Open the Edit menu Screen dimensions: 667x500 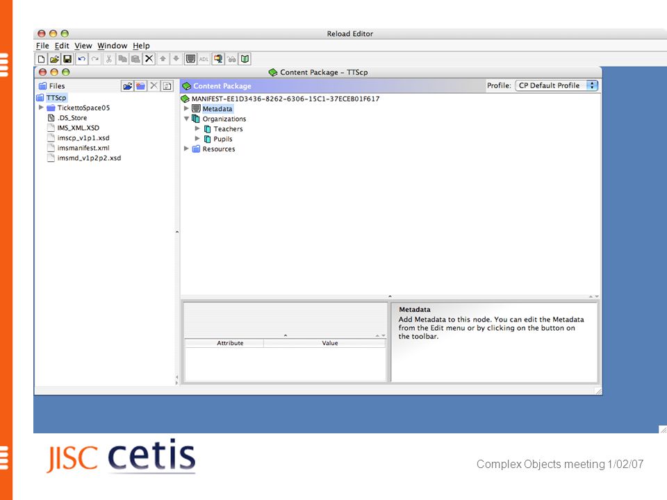(x=62, y=46)
